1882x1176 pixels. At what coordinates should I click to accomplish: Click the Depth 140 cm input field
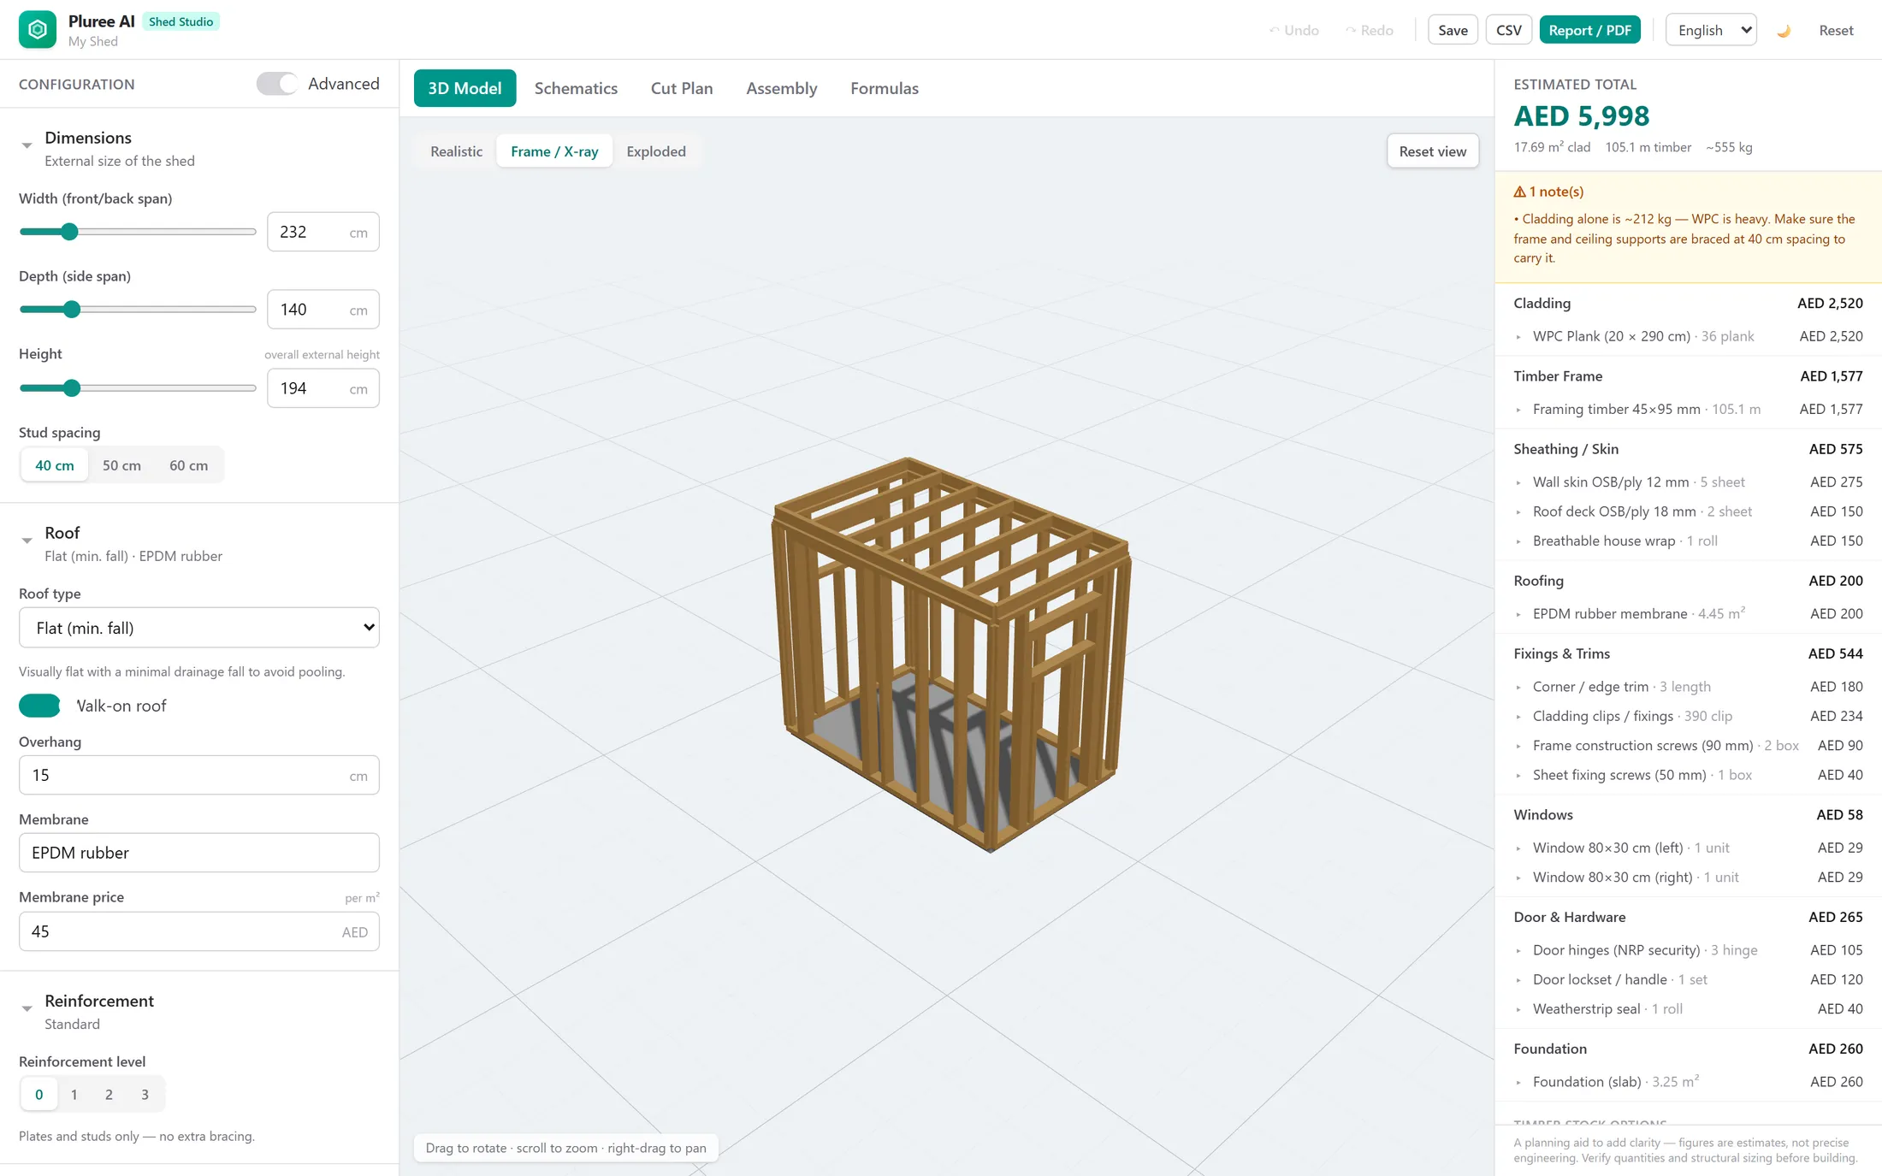coord(323,310)
